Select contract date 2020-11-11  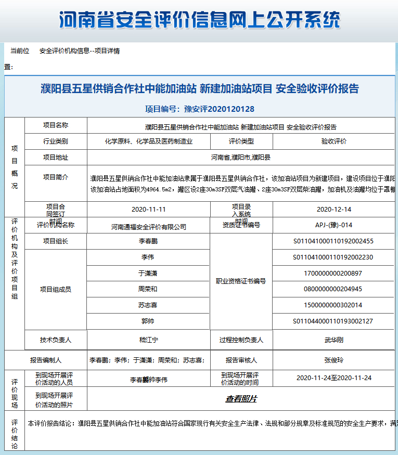click(149, 209)
